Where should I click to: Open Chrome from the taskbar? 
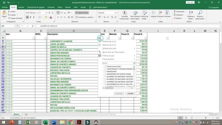tap(71, 122)
